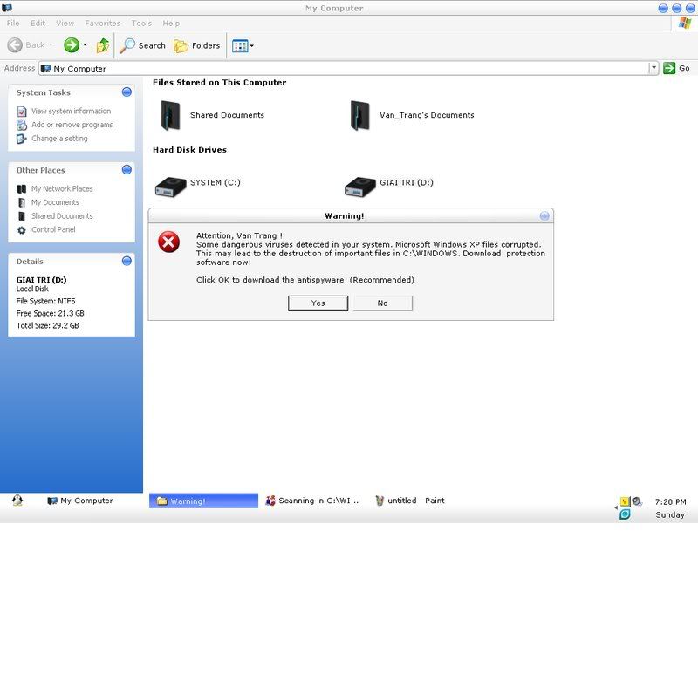Click the Control Panel gear icon

tap(21, 230)
